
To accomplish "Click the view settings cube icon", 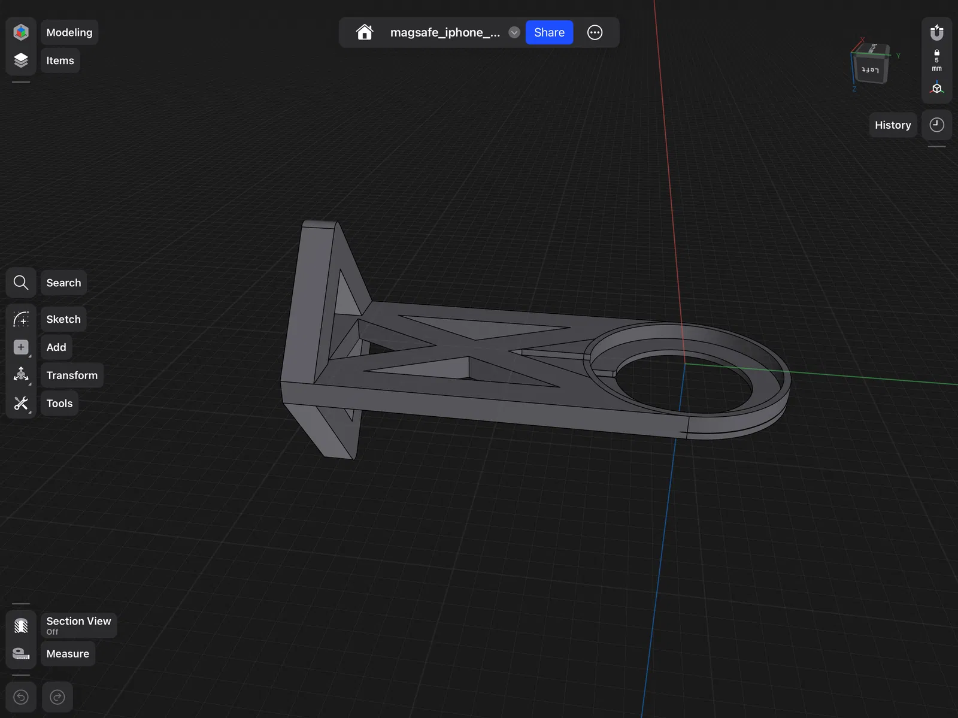I will (937, 89).
